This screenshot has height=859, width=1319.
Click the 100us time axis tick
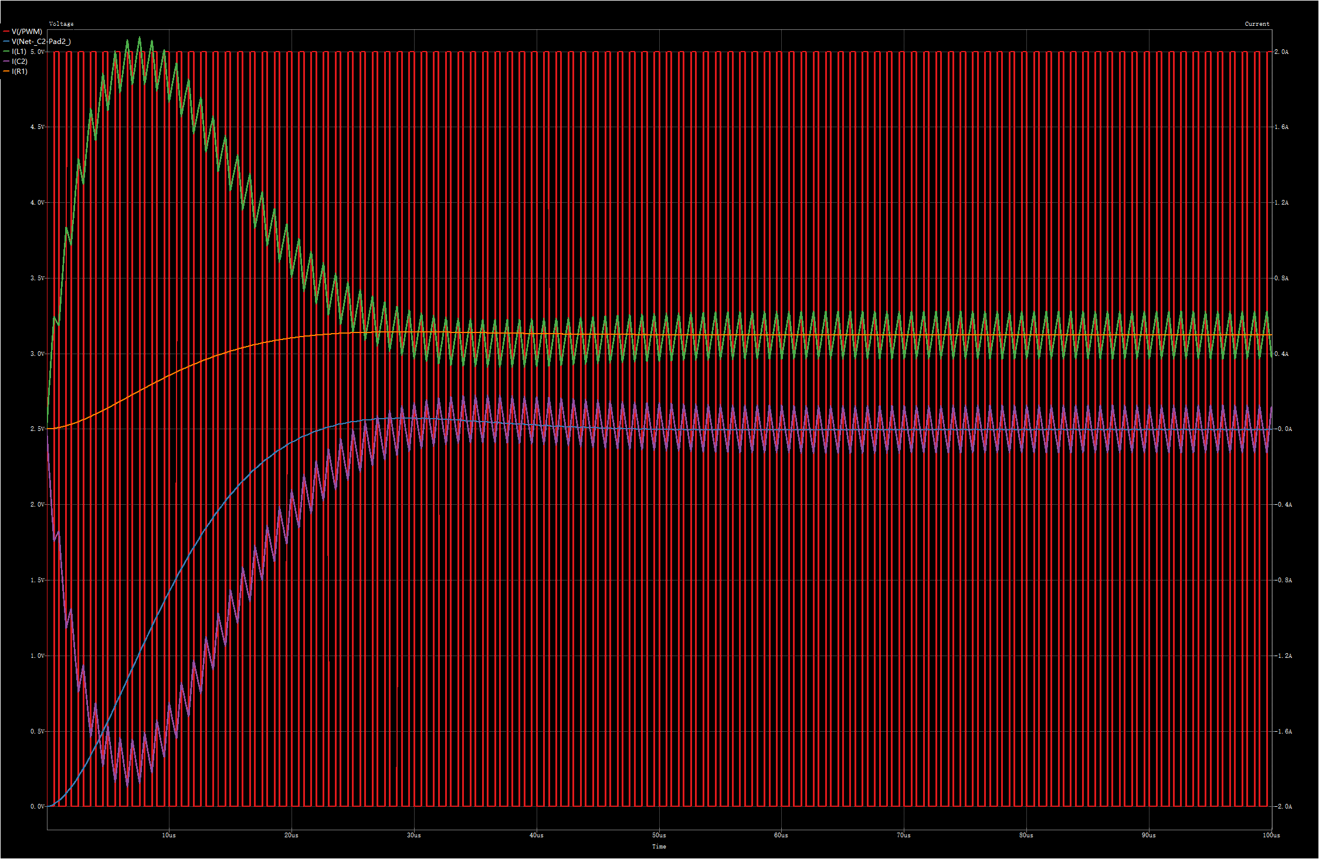(x=1271, y=836)
